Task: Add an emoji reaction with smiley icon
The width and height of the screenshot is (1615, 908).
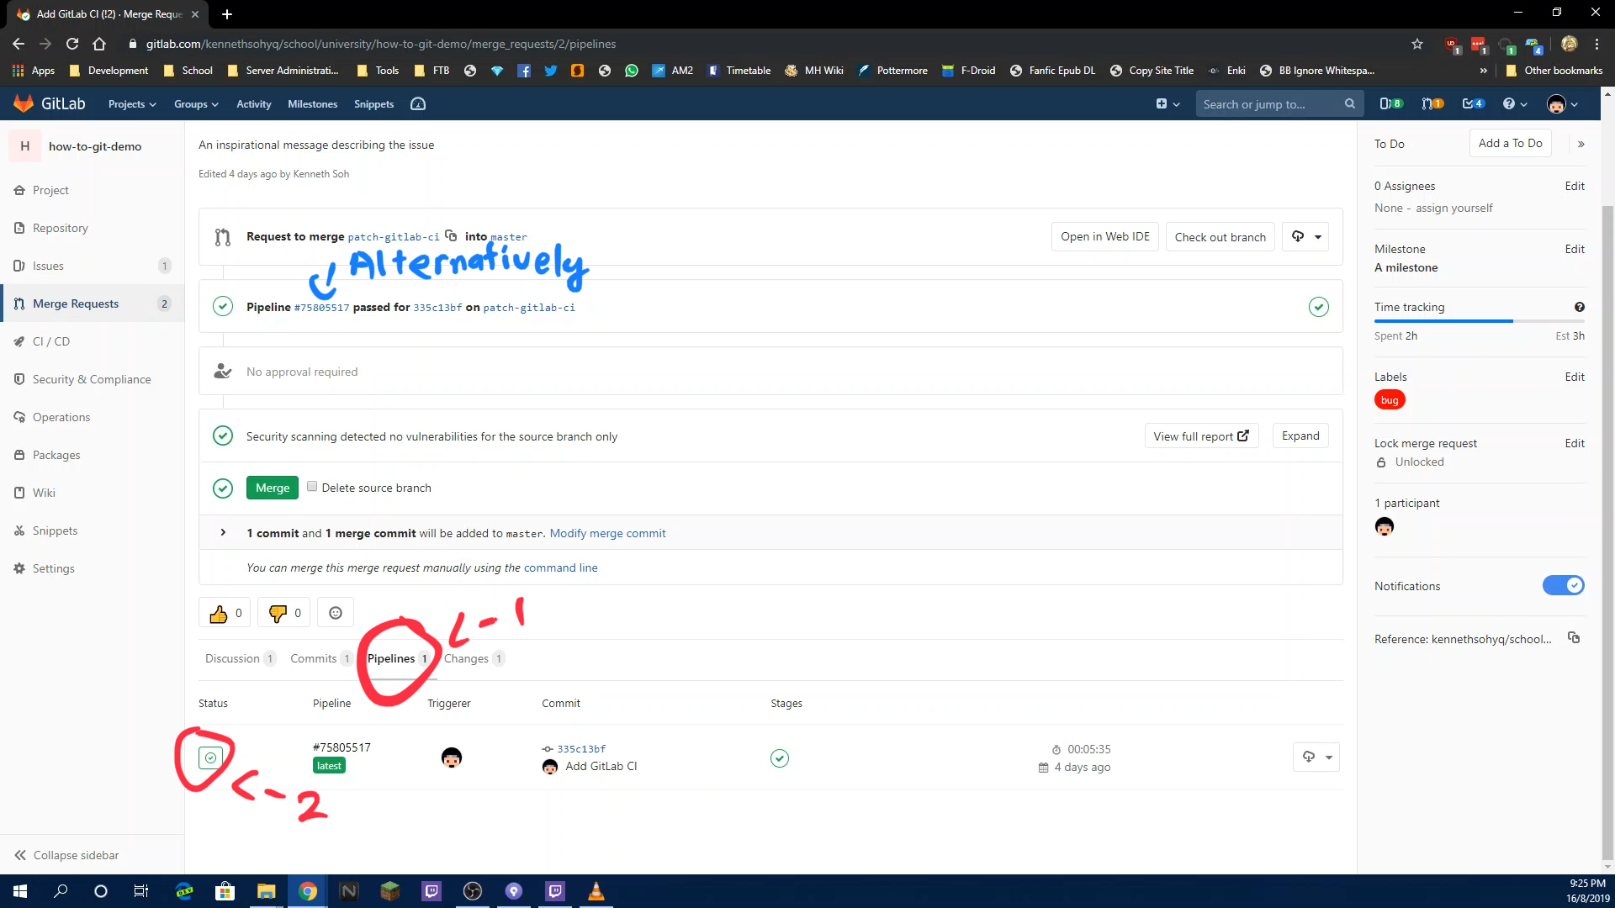Action: pos(335,612)
